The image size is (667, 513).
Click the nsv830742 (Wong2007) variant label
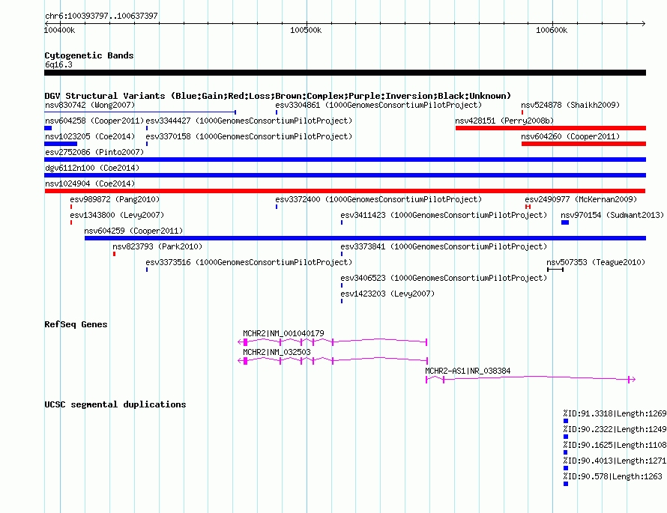point(90,105)
